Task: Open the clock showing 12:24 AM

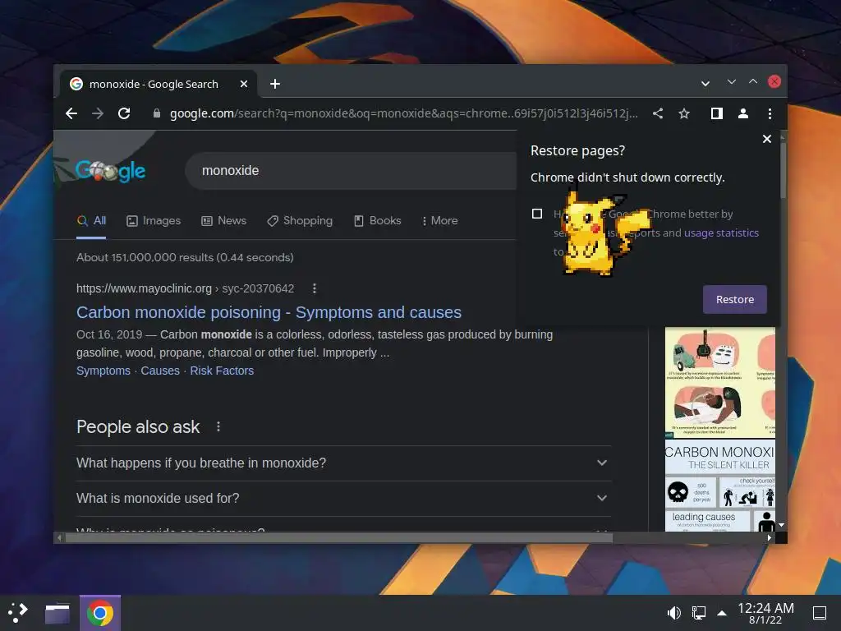Action: pos(765,613)
